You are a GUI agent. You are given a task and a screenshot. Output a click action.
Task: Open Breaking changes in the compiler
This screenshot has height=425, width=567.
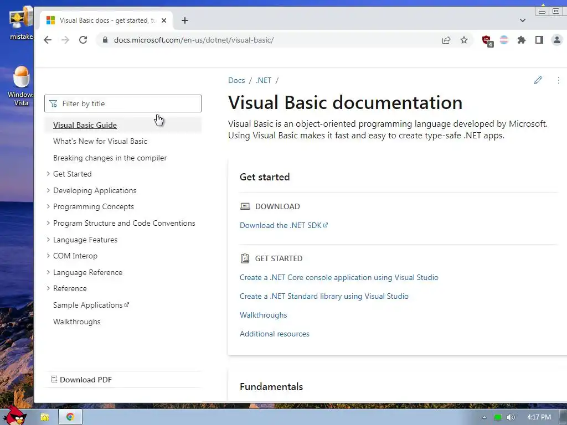click(110, 158)
